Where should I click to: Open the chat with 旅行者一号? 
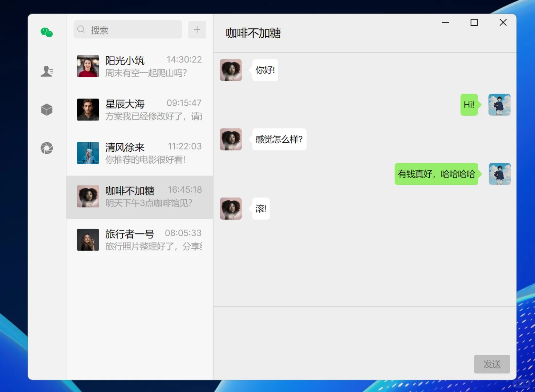click(x=139, y=240)
